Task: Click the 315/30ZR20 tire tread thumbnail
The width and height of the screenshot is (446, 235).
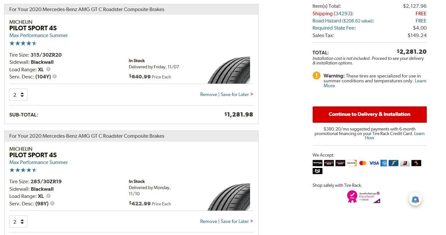Action: coord(229,70)
